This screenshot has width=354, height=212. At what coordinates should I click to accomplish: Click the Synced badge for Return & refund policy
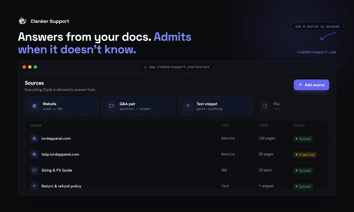pyautogui.click(x=303, y=186)
